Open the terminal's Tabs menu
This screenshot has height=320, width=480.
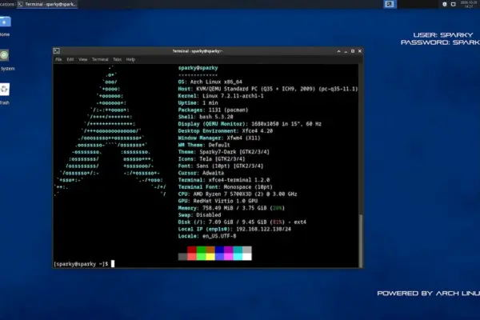pos(117,59)
